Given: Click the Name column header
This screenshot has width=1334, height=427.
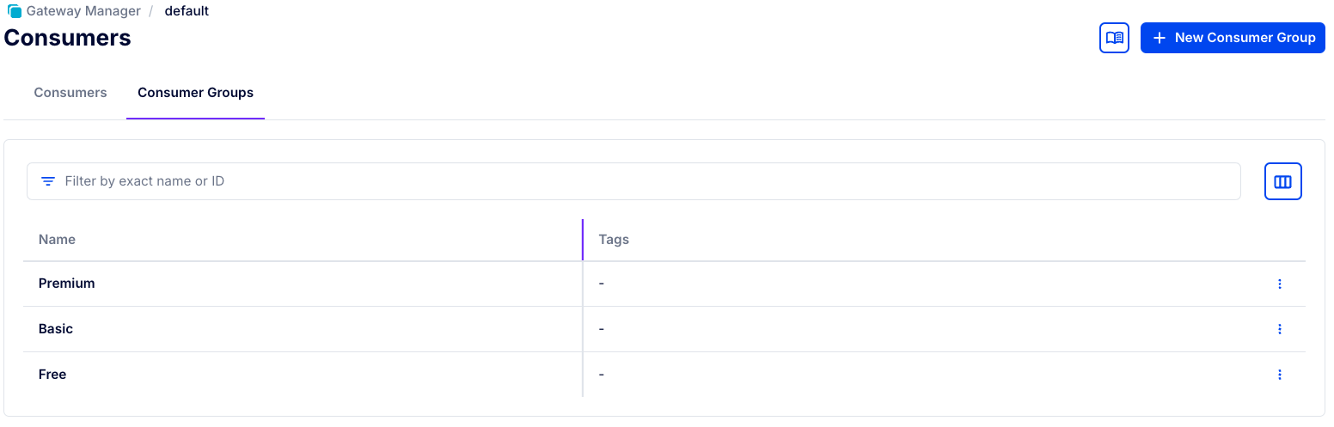Looking at the screenshot, I should pos(58,240).
